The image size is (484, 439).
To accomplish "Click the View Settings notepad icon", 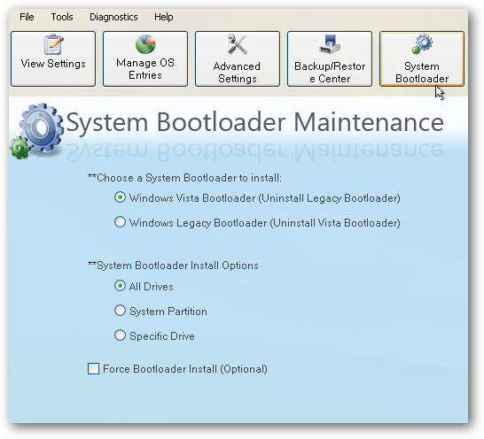I will [54, 44].
